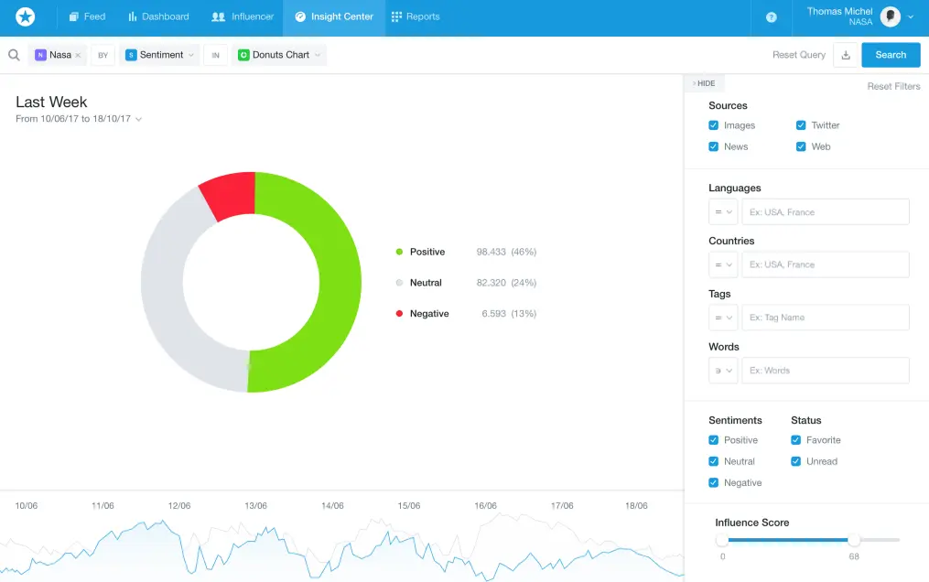This screenshot has height=582, width=929.
Task: Click the magnifying glass search icon
Action: [15, 55]
